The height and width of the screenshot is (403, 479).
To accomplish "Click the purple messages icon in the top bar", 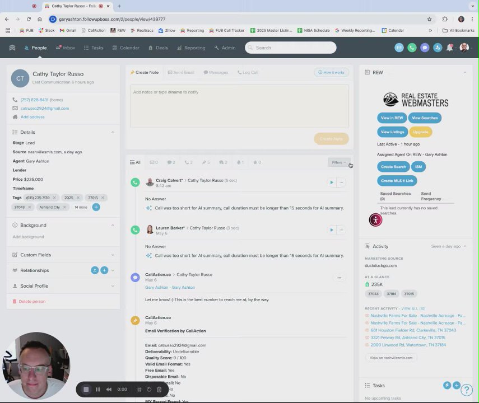I will pos(425,48).
